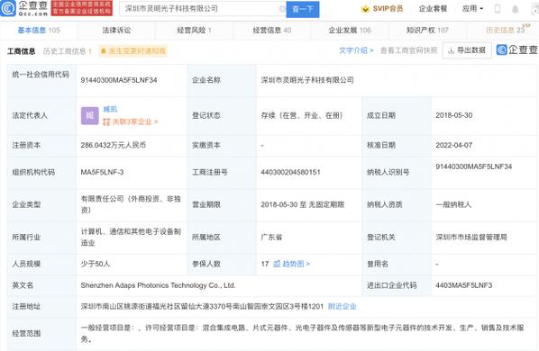Click the download icon in 导出数据

[451, 50]
